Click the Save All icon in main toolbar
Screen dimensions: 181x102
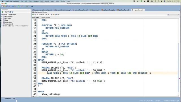click(x=9, y=6)
